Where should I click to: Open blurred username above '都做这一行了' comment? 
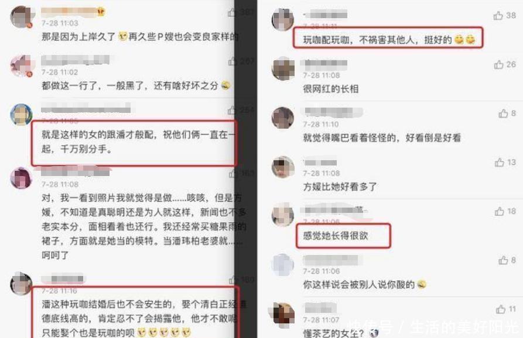(76, 60)
